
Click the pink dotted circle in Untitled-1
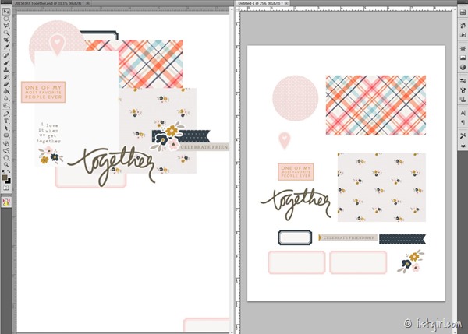[x=295, y=98]
